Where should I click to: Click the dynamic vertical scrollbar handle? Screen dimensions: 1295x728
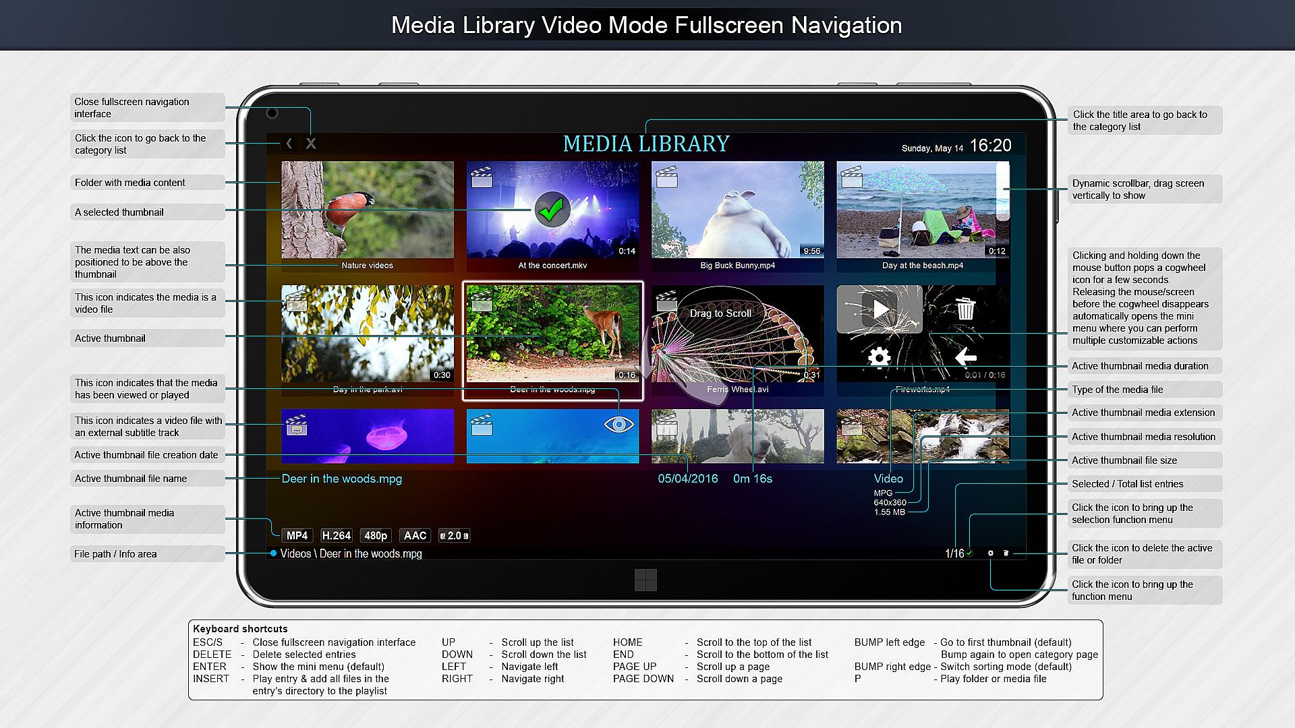coord(1003,192)
